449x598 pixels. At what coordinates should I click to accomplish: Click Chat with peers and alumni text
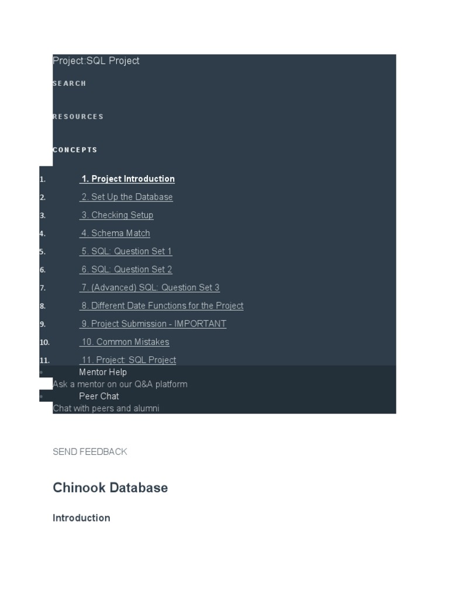[x=106, y=408]
